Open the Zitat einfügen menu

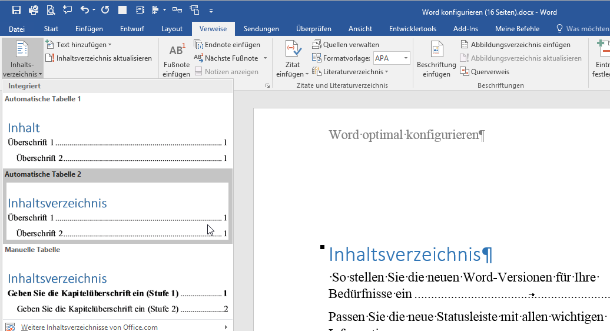(x=292, y=59)
